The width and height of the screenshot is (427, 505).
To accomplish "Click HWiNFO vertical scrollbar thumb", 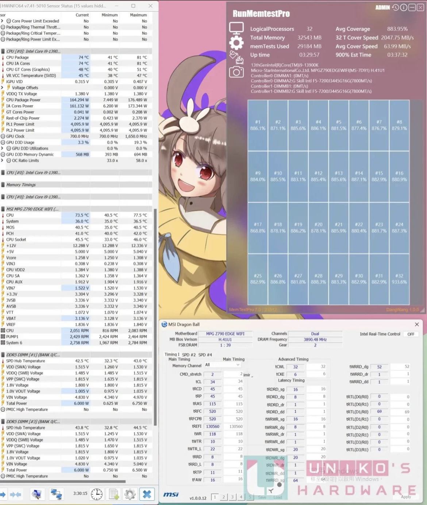I will tap(155, 317).
